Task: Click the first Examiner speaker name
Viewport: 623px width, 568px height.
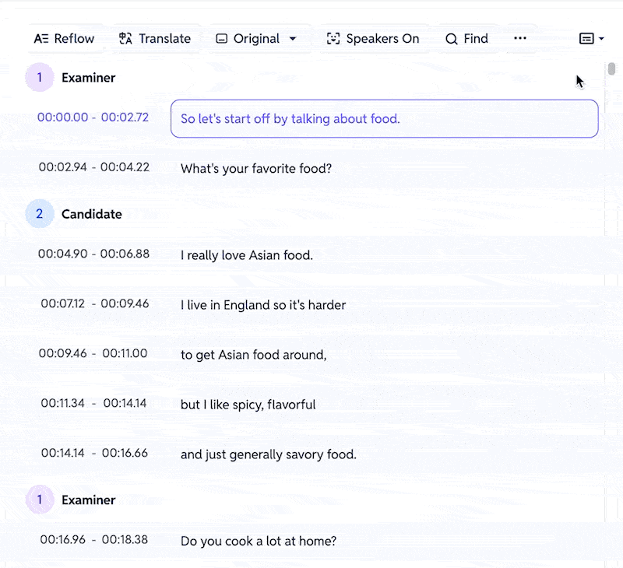Action: 89,78
